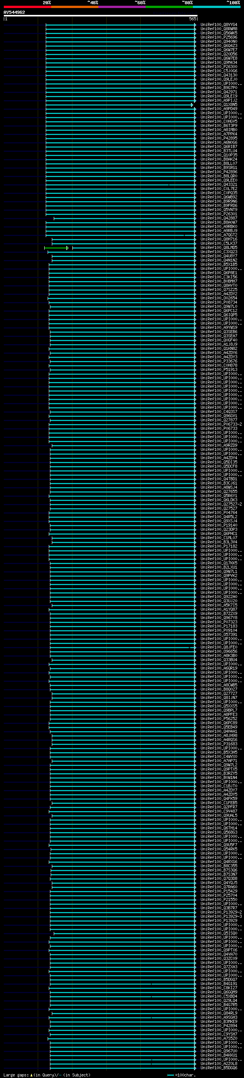Select label UniRef100_P17182
244x1078 pixels.
219,546
